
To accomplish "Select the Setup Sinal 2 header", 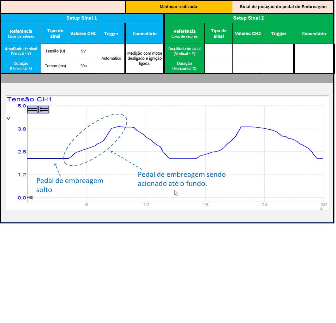I will coord(249,18).
